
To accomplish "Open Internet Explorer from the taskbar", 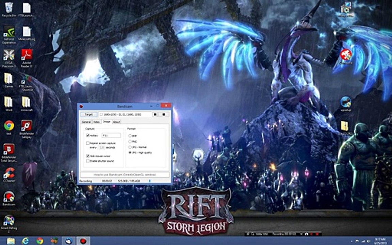I will click(25, 241).
